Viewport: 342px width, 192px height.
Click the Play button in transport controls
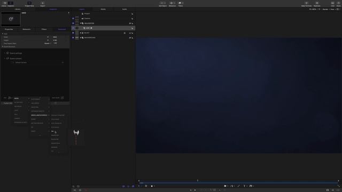tap(195, 190)
